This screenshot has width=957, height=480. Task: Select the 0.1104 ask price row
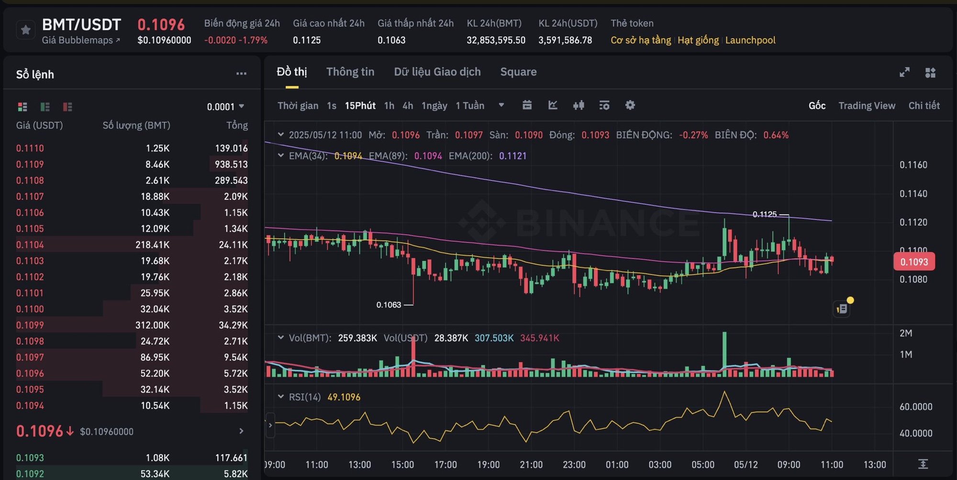(132, 245)
